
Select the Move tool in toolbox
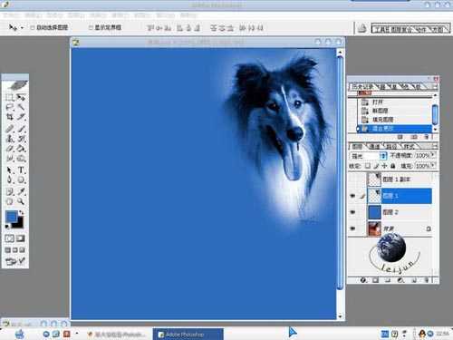(21, 97)
